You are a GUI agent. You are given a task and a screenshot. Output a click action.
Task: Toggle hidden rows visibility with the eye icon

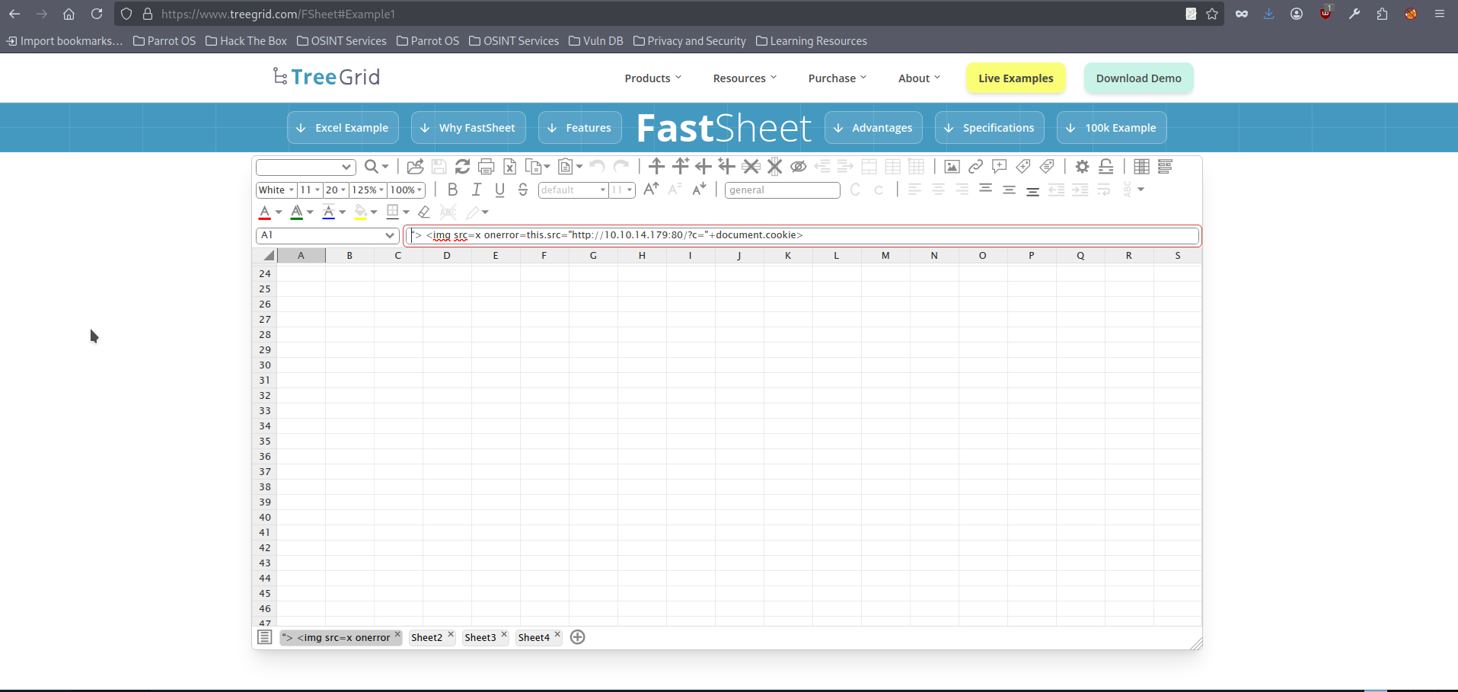click(799, 166)
